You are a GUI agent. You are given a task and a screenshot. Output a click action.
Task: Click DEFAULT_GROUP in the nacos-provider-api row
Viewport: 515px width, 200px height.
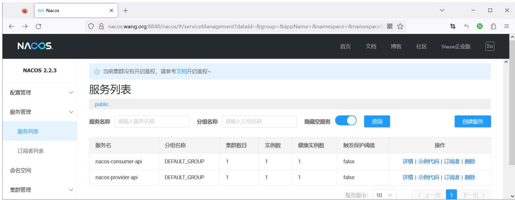point(184,177)
